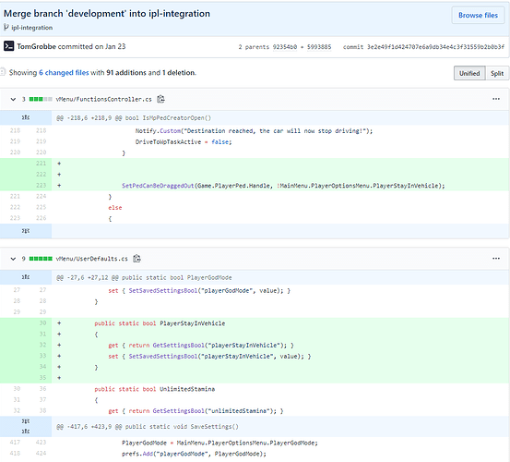Click the SetPedCanBeDraggedOut code line
The height and width of the screenshot is (462, 510).
[x=283, y=186]
